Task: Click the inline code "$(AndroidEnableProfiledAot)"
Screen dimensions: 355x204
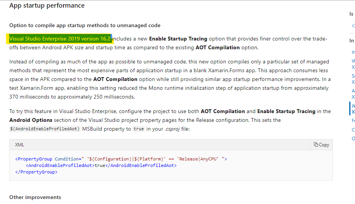Action: pyautogui.click(x=45, y=129)
